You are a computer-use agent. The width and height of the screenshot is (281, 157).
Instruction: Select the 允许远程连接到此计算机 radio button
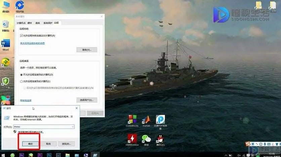coord(22,81)
